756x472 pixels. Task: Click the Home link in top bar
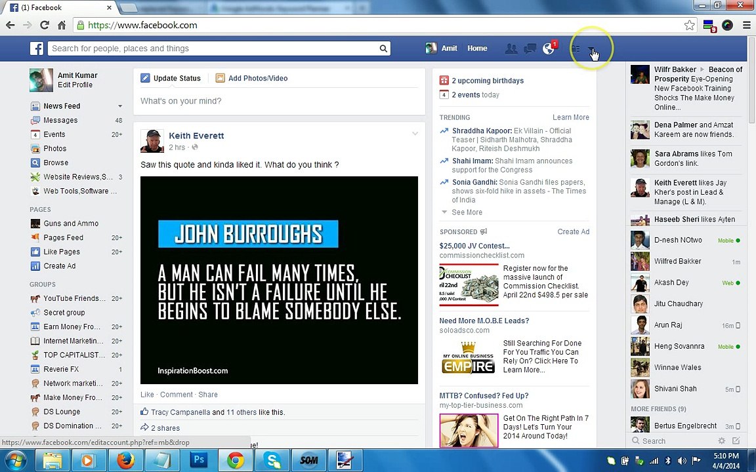pos(477,48)
